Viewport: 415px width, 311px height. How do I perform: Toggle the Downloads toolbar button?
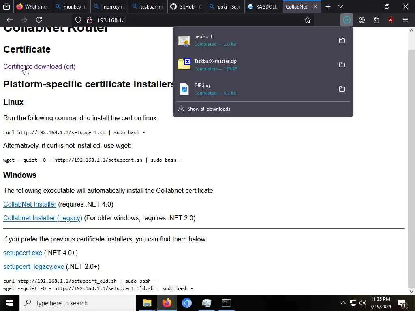click(x=347, y=20)
